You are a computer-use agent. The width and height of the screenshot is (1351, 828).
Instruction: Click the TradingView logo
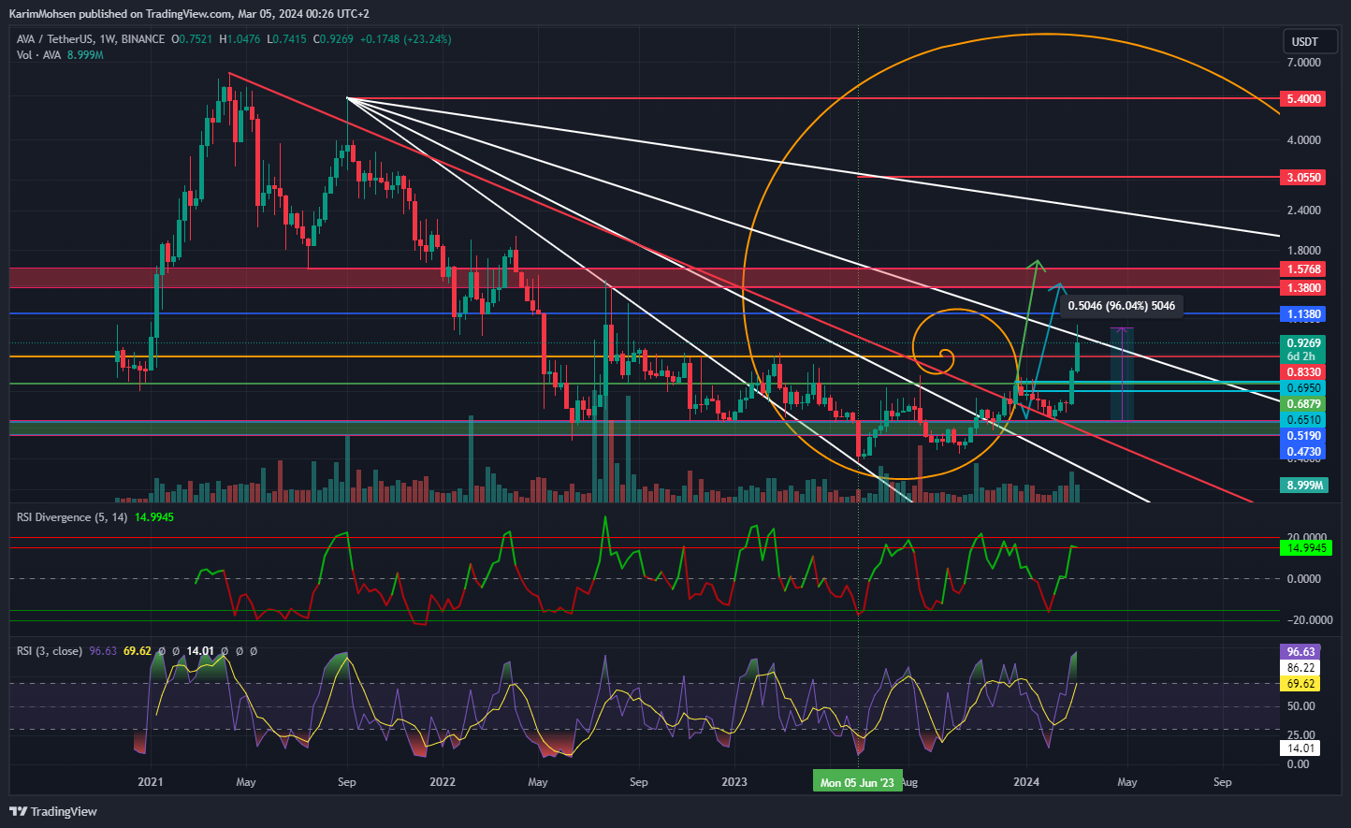(x=53, y=811)
